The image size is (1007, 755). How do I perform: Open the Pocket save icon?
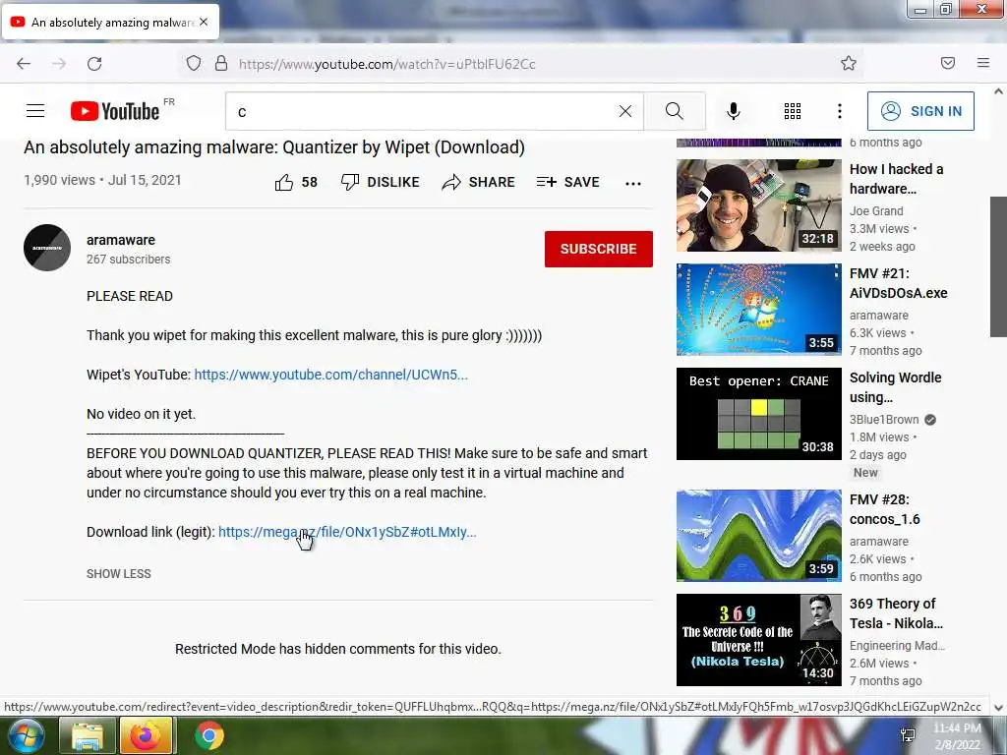pyautogui.click(x=948, y=63)
